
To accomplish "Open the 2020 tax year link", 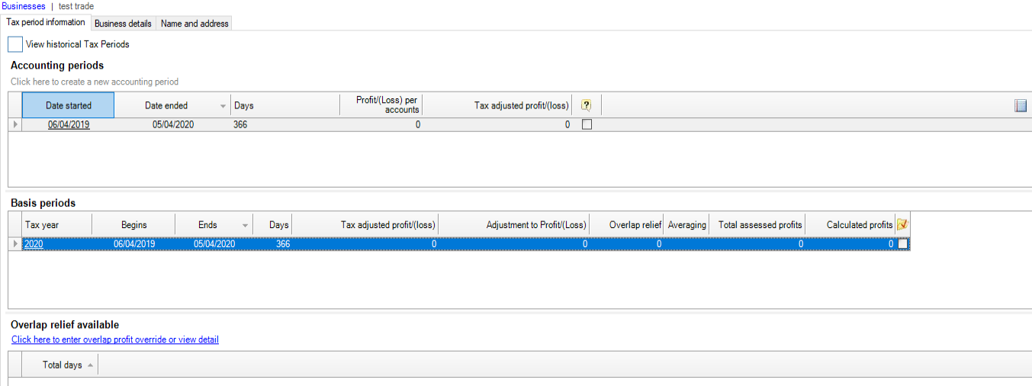I will point(34,244).
